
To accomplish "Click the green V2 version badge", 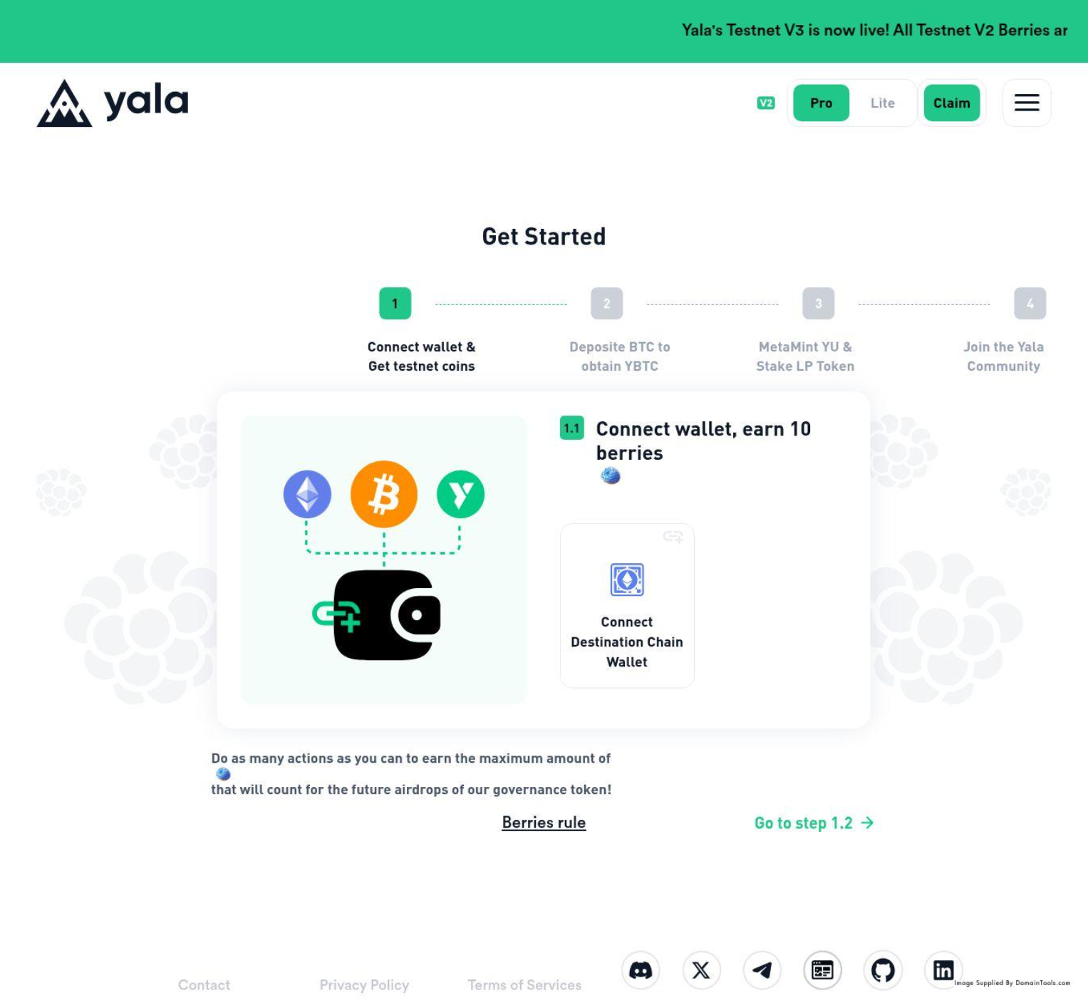I will pos(766,103).
